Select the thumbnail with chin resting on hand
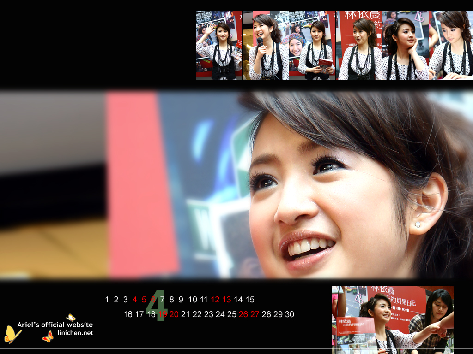 click(x=406, y=46)
